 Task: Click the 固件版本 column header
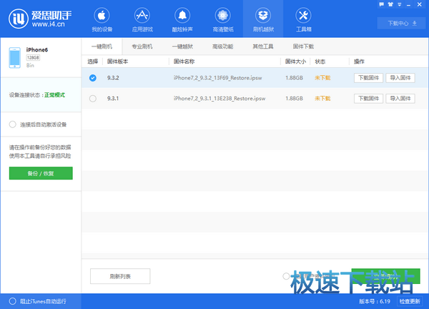(118, 62)
